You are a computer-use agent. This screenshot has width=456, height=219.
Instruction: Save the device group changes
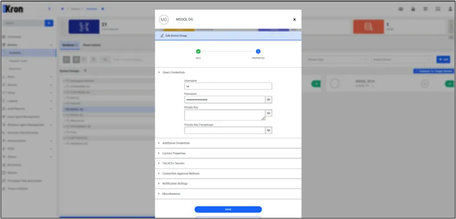(x=228, y=210)
